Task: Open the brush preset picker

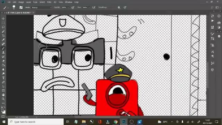Action: [14, 7]
